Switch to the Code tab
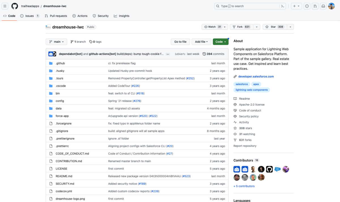 [x=9, y=16]
